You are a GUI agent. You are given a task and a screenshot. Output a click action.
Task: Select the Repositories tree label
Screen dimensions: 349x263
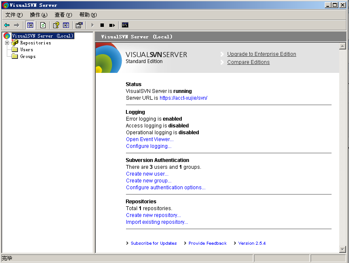coord(36,43)
